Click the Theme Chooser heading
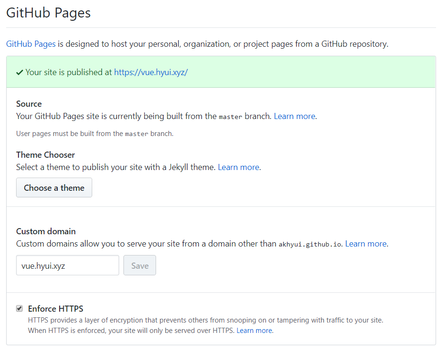446x349 pixels. point(45,154)
